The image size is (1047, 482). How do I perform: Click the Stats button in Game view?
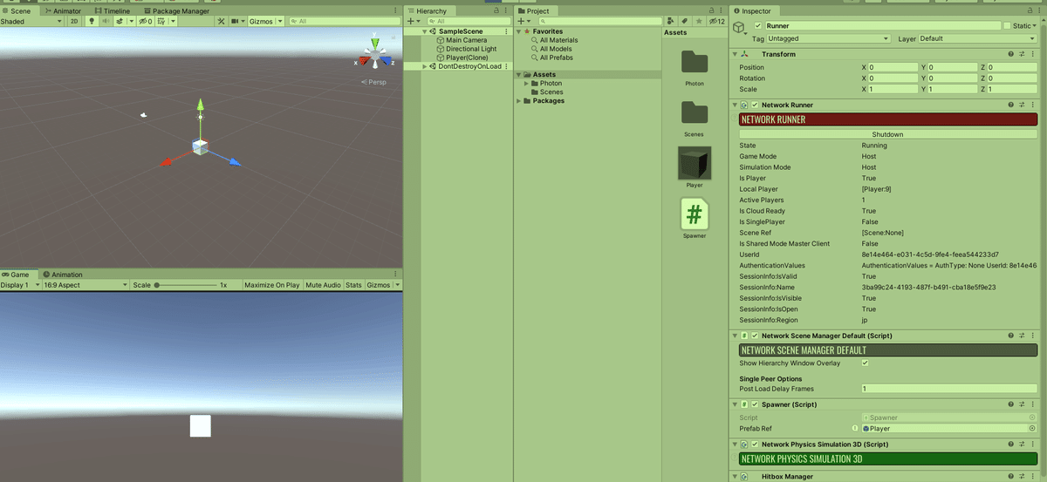[353, 285]
